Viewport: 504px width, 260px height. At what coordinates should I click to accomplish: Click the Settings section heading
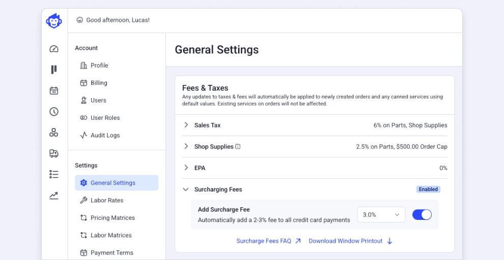pos(86,166)
